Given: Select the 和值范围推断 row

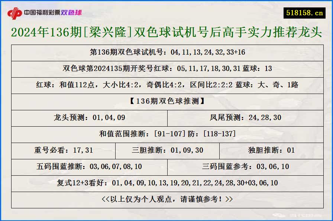Looking at the screenshot, I should (166, 134).
